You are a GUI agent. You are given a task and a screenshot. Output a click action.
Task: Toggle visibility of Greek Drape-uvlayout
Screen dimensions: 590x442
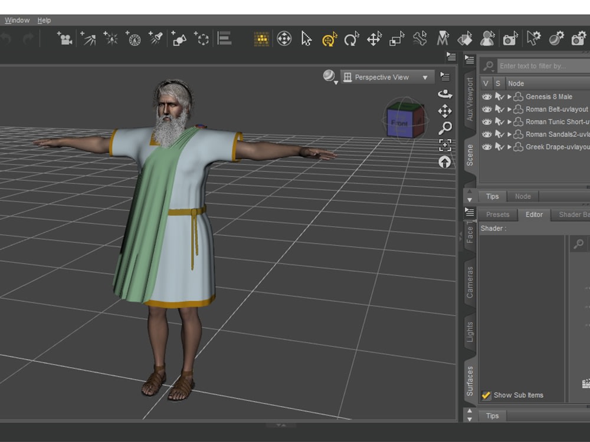pos(487,147)
